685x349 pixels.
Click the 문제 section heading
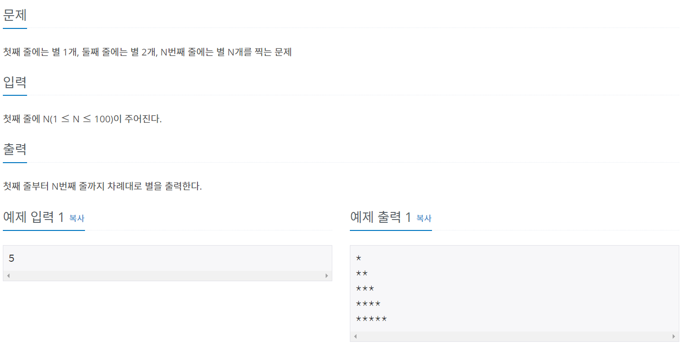15,15
